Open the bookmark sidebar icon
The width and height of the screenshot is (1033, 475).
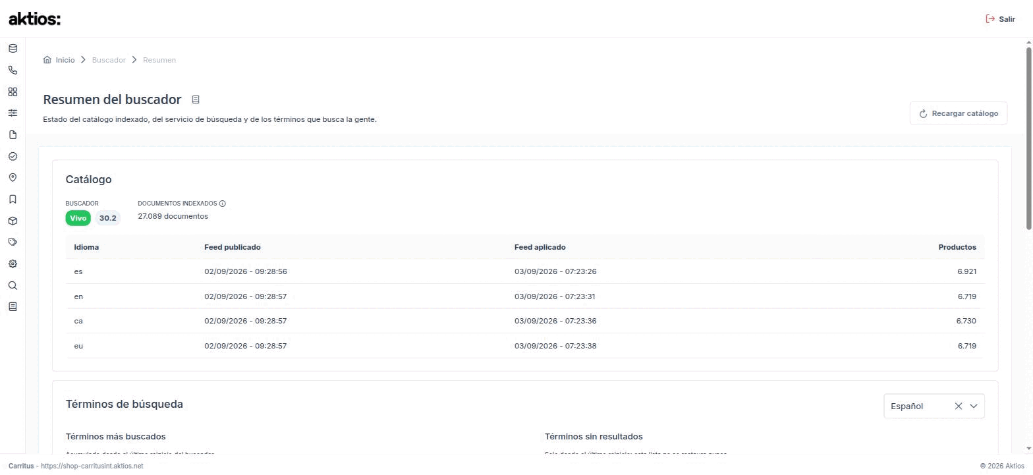point(13,199)
